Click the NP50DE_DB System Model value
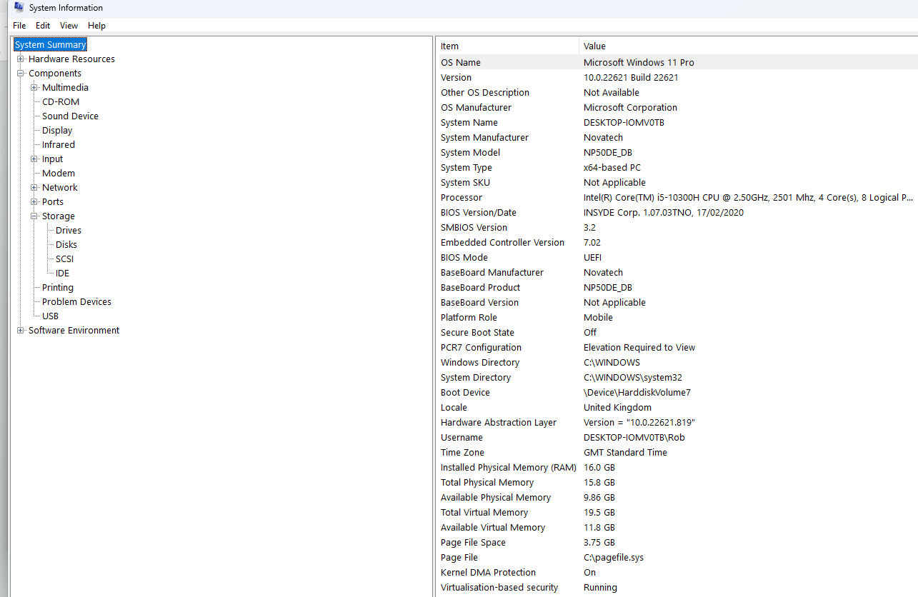The width and height of the screenshot is (918, 597). [608, 153]
